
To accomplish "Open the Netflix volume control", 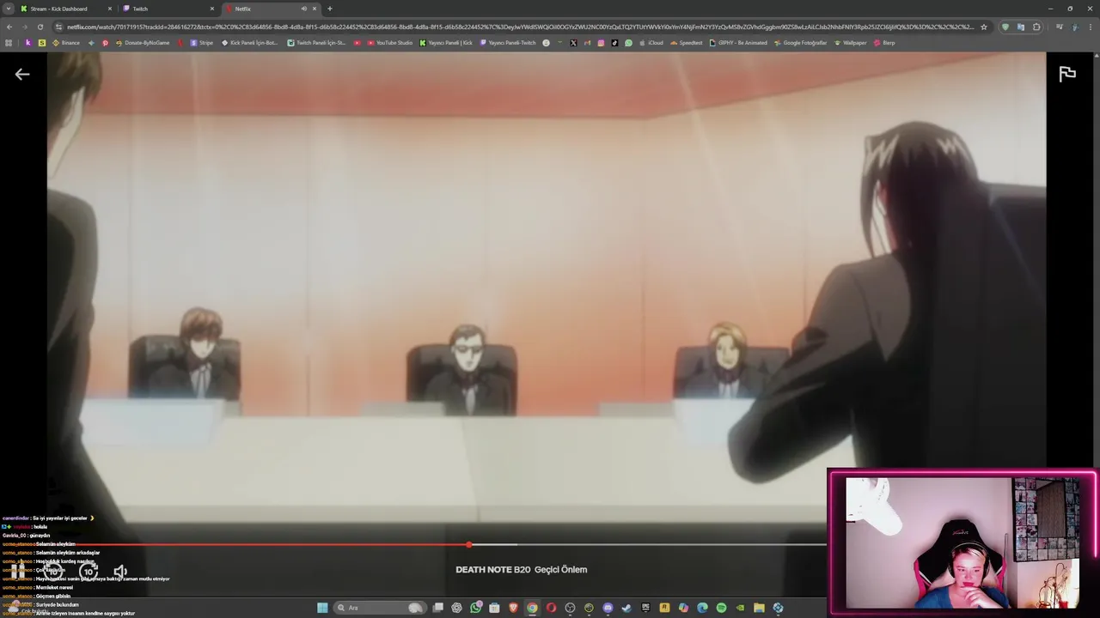I will (120, 571).
